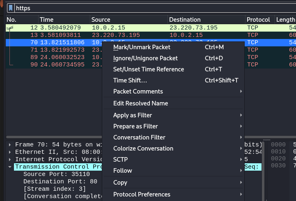Click the https display filter input field
The image size is (296, 201).
tap(152, 8)
